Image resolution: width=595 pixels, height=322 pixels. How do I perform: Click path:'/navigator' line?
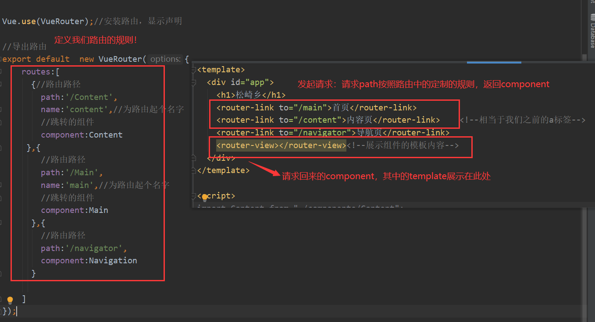coord(84,248)
